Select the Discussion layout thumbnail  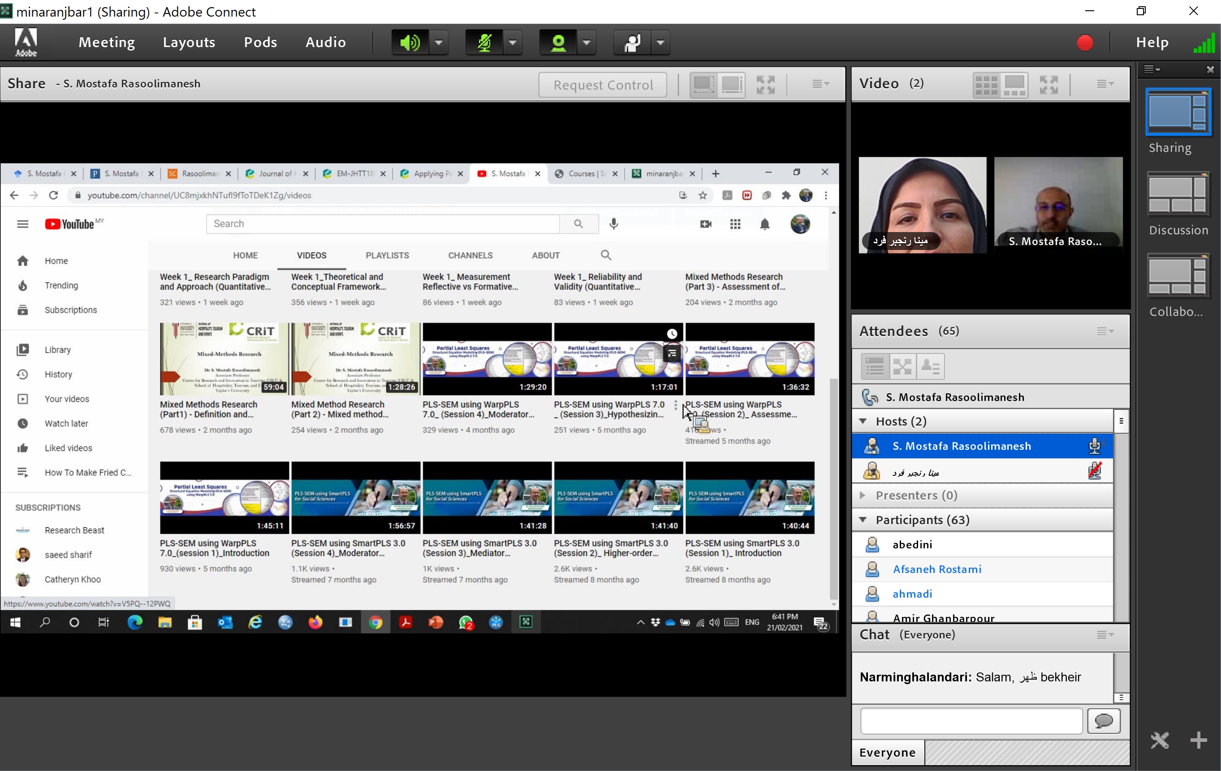(1178, 193)
